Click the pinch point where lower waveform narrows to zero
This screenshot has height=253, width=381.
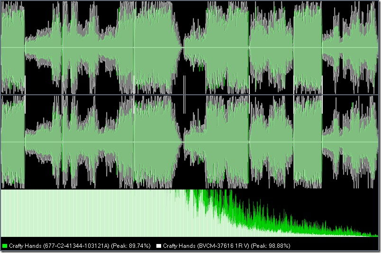[x=183, y=142]
